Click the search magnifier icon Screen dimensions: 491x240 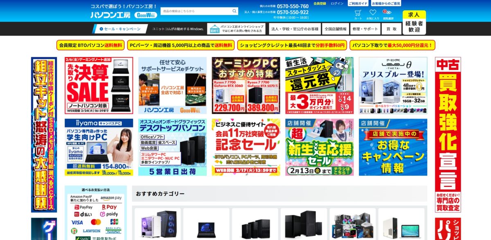234,11
